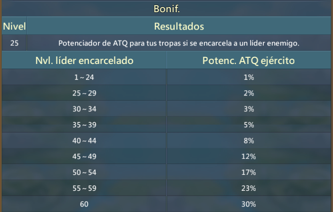Select the Potenc. ATQ ejército header

point(249,61)
